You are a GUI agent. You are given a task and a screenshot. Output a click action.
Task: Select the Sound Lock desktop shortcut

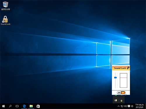(x=6, y=20)
